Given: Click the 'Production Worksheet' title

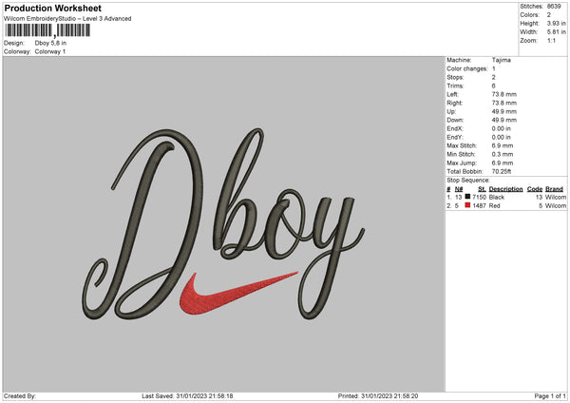Looking at the screenshot, I should [x=53, y=8].
